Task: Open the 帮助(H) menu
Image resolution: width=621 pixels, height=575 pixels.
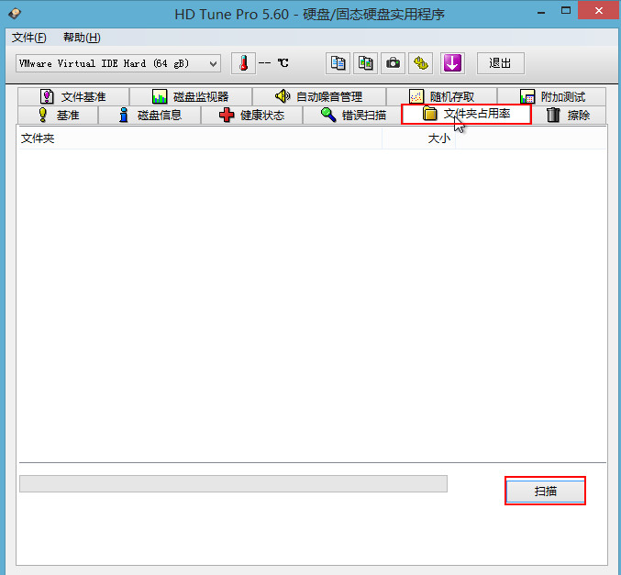Action: point(82,38)
